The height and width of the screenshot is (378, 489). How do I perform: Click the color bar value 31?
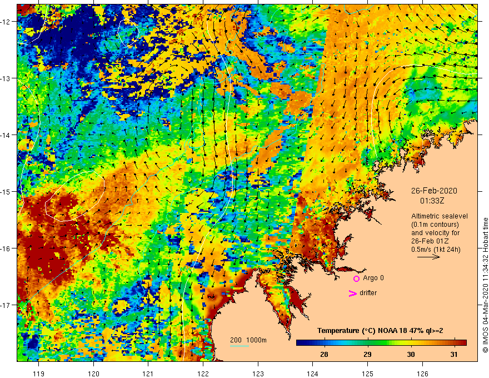click(x=454, y=354)
